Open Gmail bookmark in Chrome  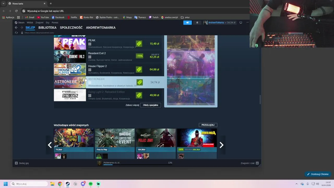pyautogui.click(x=30, y=17)
